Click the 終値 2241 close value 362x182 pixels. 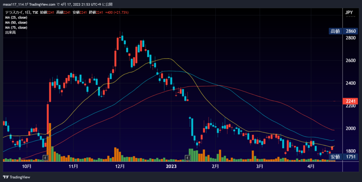coord(95,12)
